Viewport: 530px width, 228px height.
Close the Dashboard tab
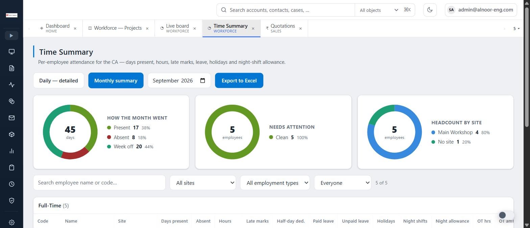tap(75, 29)
